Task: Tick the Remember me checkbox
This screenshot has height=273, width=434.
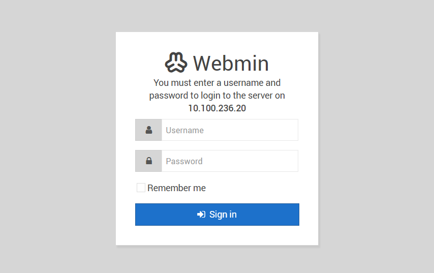Action: [x=141, y=188]
